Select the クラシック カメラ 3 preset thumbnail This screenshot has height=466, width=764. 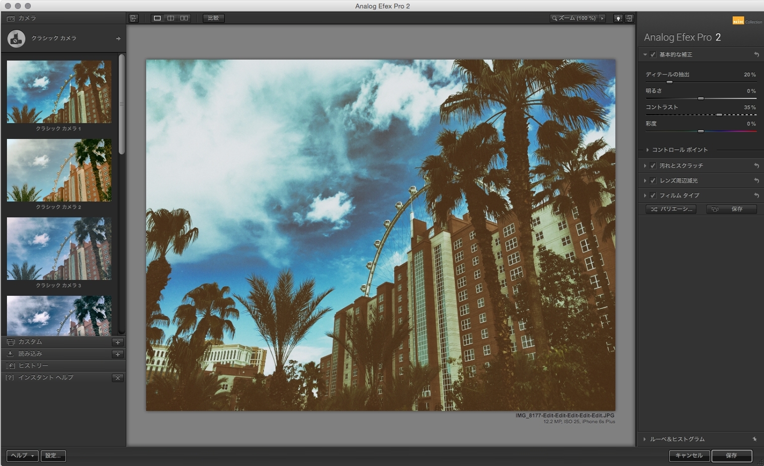coord(59,249)
